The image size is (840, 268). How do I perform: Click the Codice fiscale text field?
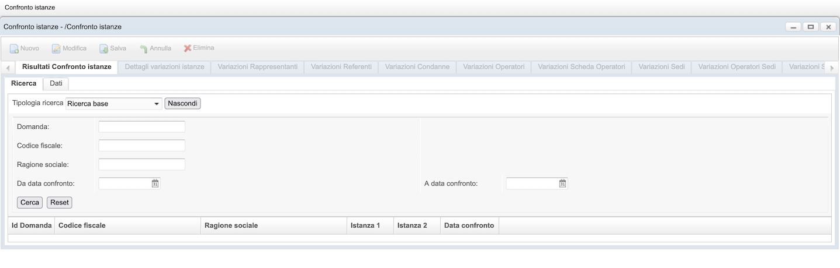pyautogui.click(x=141, y=146)
